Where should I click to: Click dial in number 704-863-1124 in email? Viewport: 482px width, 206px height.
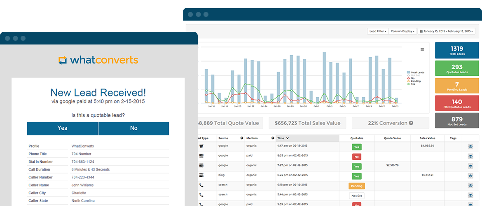click(x=83, y=162)
